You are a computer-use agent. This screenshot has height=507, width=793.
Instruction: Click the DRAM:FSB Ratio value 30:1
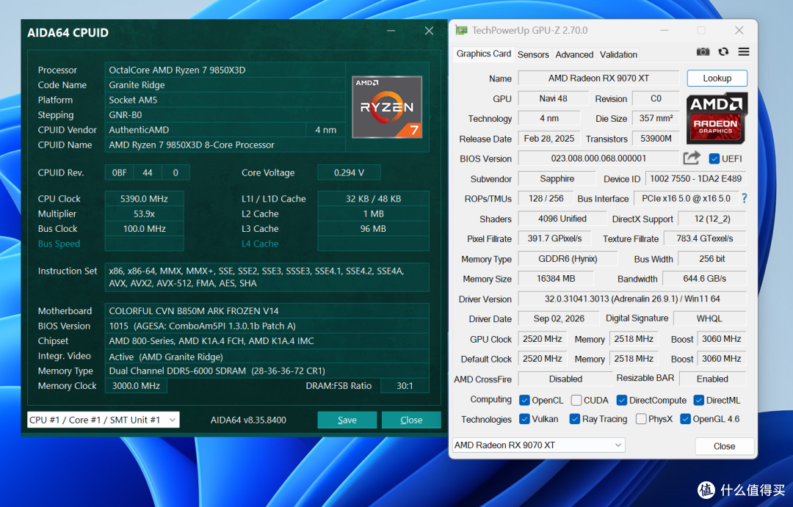coord(405,386)
